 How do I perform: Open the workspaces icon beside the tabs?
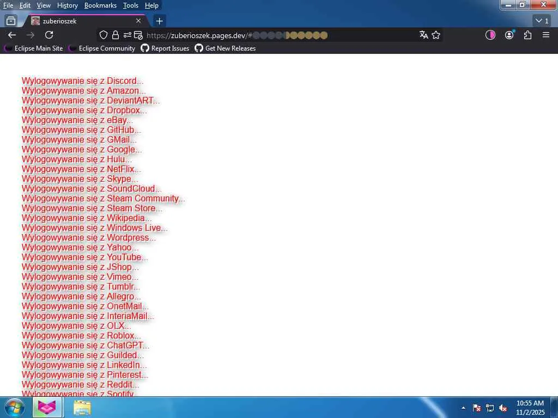[11, 21]
